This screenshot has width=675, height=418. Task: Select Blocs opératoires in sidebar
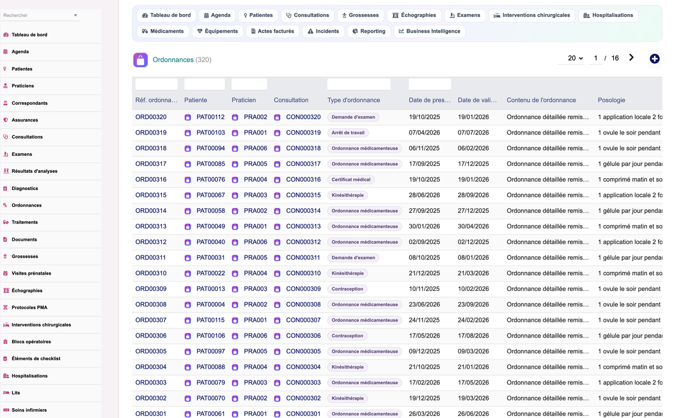pyautogui.click(x=51, y=341)
